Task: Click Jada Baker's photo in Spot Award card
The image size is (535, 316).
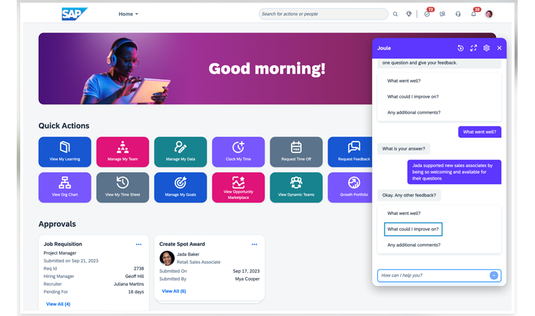Action: [167, 258]
